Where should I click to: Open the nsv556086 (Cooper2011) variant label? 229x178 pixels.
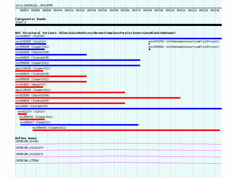pyautogui.click(x=32, y=63)
